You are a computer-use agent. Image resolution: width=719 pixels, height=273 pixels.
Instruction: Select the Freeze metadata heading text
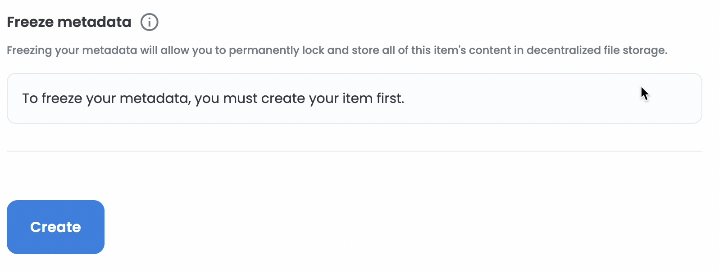coord(69,22)
